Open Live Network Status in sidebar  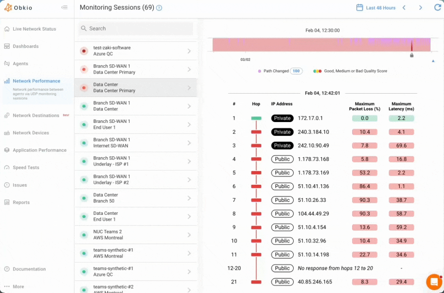pyautogui.click(x=34, y=29)
